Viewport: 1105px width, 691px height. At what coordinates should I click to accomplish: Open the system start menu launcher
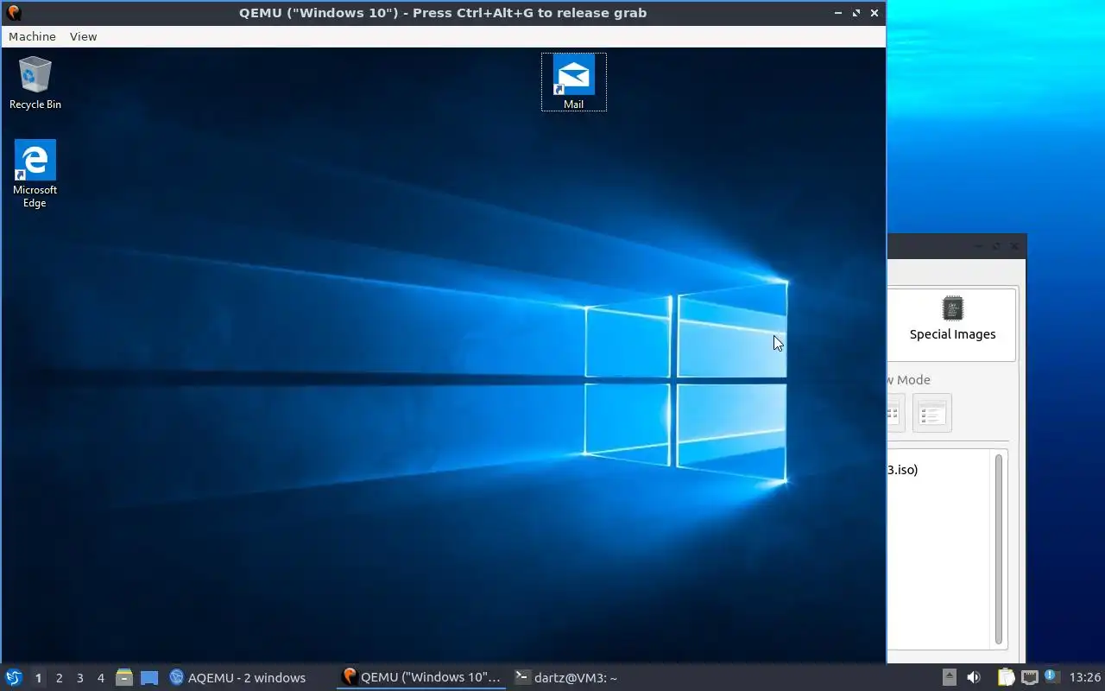coord(13,677)
